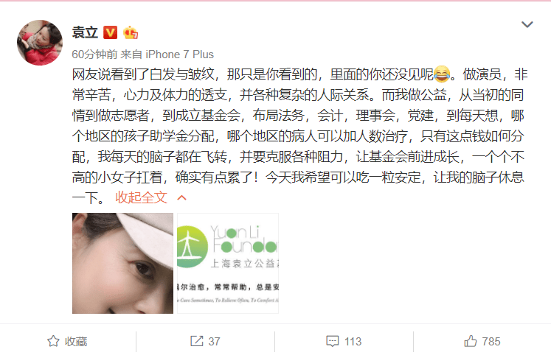Open the post options chevron menu
551x355 pixels.
pos(527,24)
